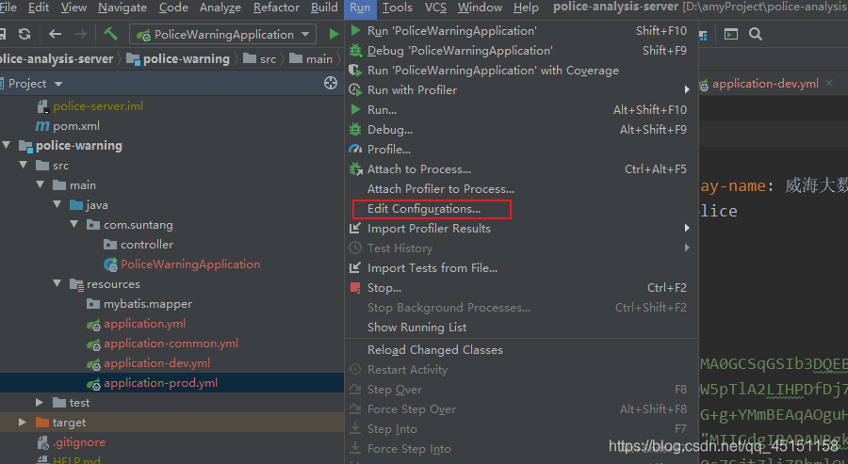
Task: Close the application-dev.yml editor tab
Action: tap(829, 83)
